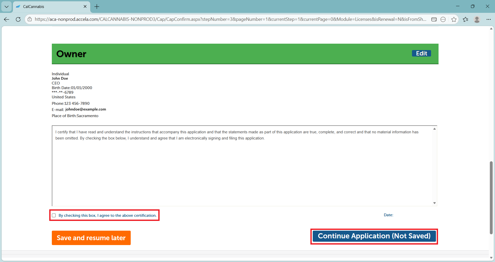Reload the current page
Image resolution: width=495 pixels, height=262 pixels.
tap(18, 19)
